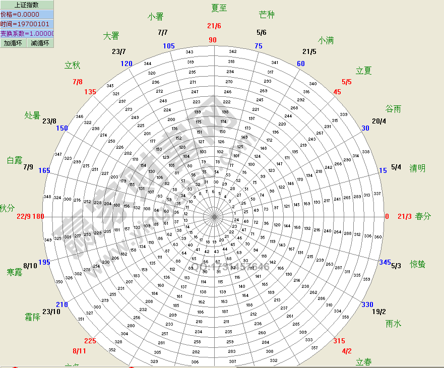Click the 减循环 button
This screenshot has height=368, width=444.
click(x=40, y=43)
